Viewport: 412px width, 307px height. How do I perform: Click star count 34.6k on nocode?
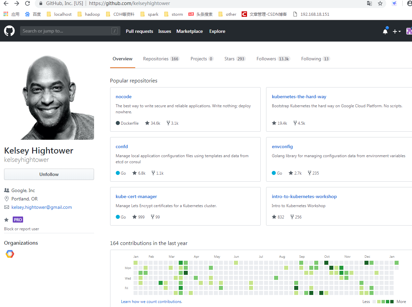(153, 123)
